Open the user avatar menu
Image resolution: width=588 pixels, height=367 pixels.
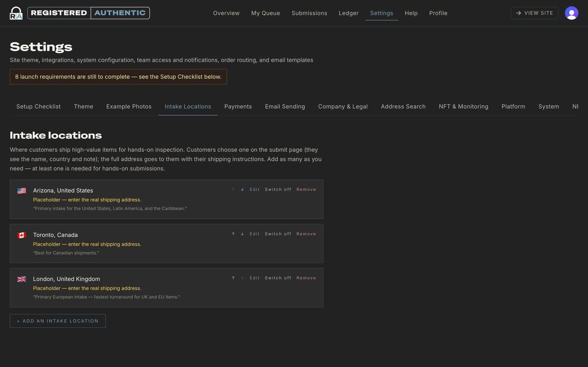click(x=571, y=13)
